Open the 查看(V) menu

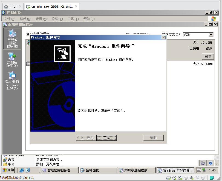click(41, 19)
